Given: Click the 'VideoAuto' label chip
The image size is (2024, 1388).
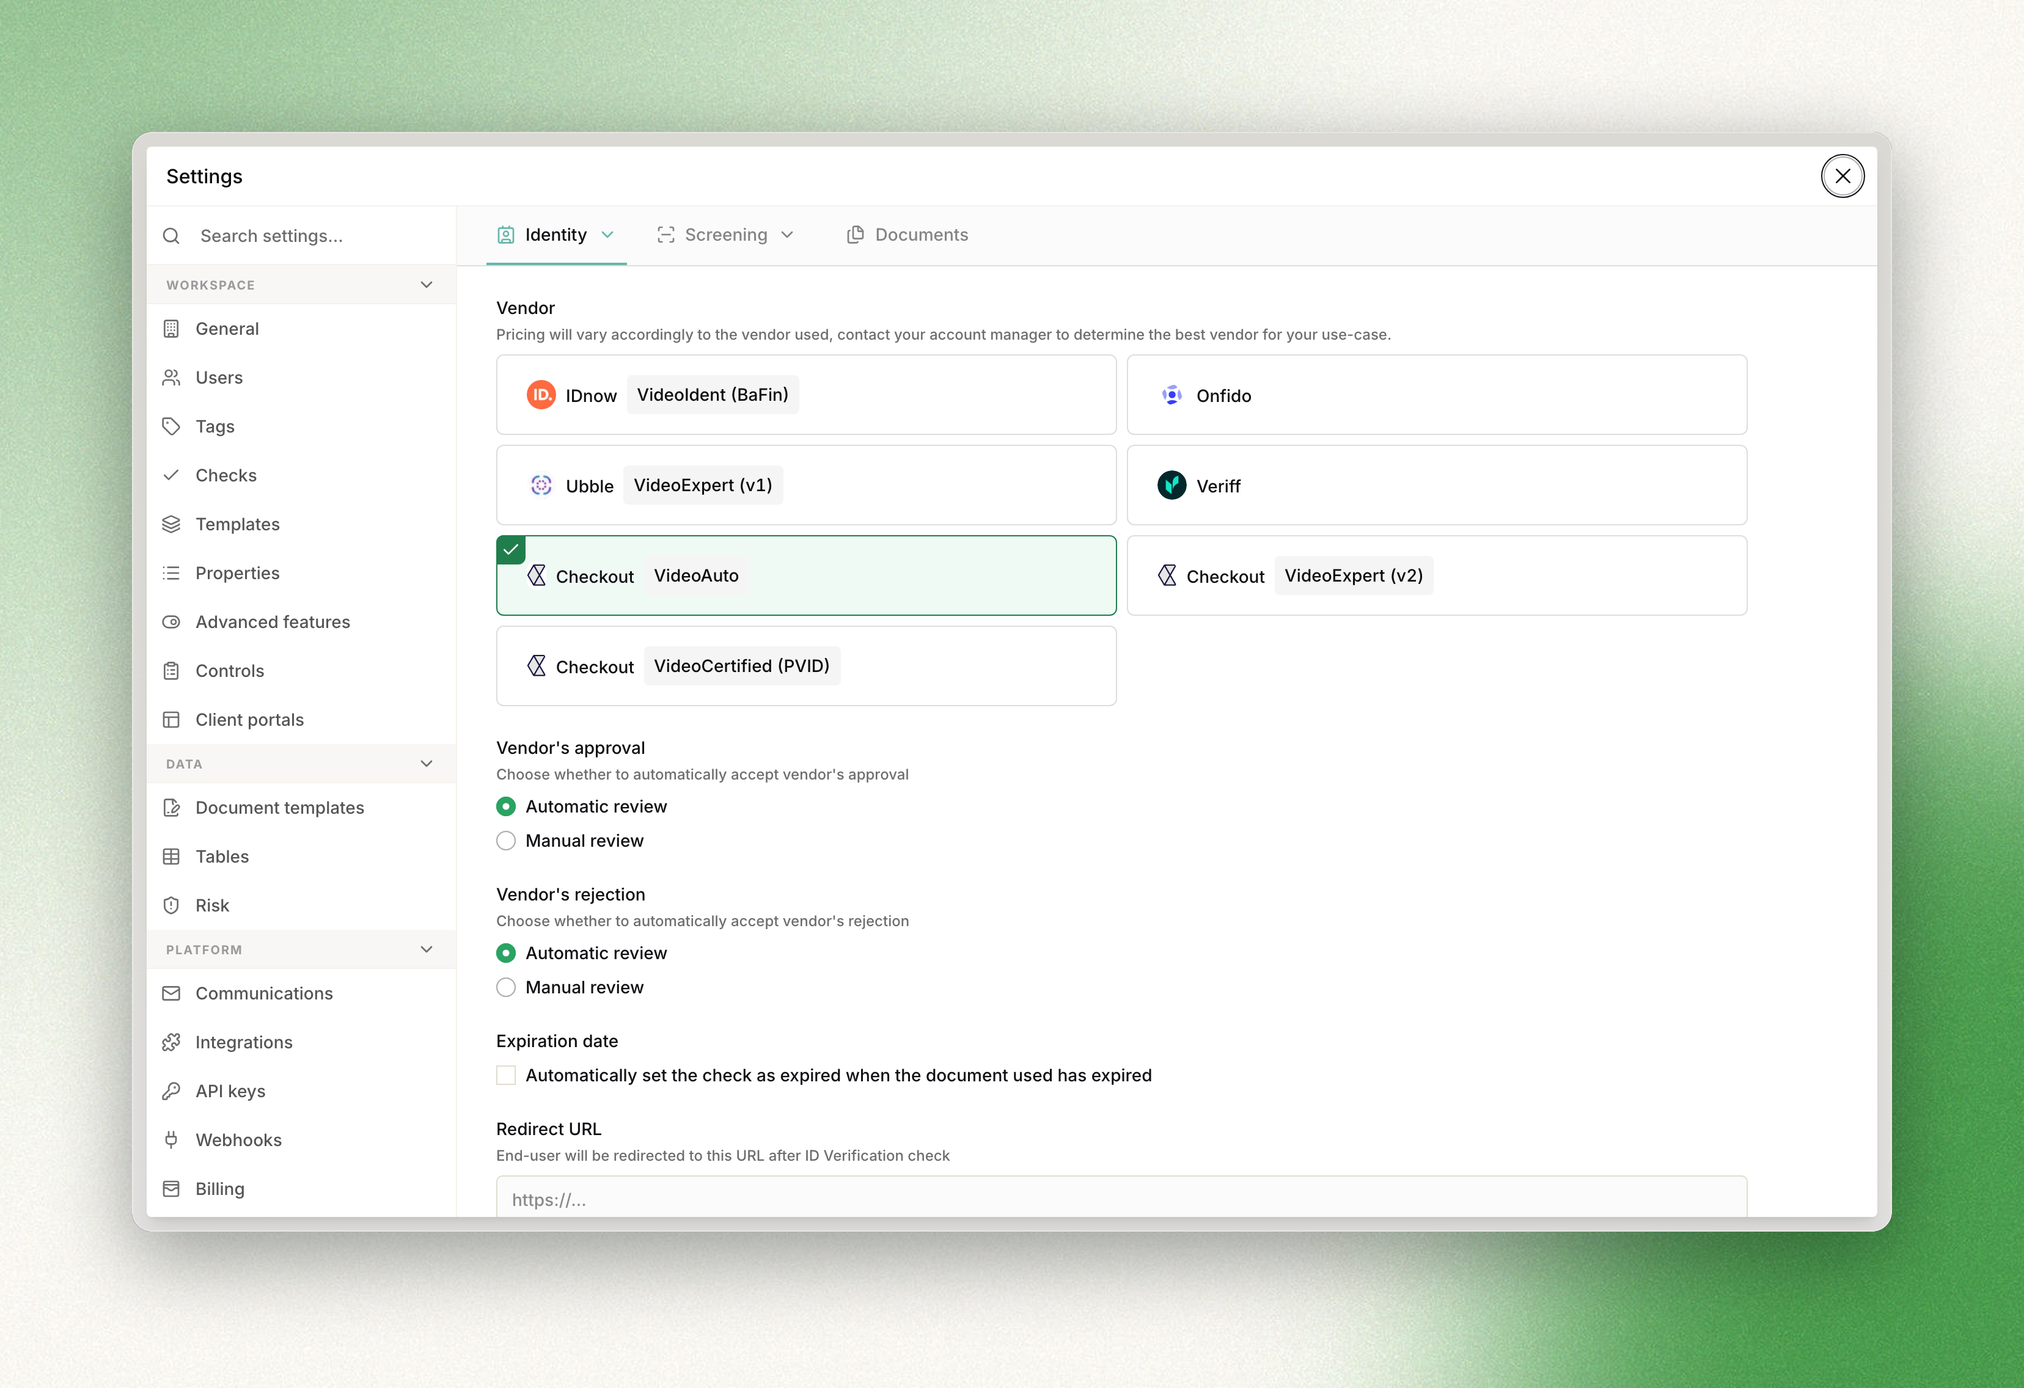Looking at the screenshot, I should (696, 575).
